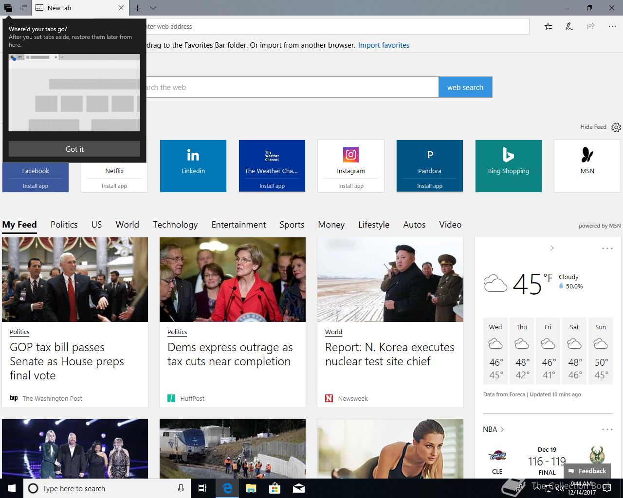Click the Edge icon in taskbar
623x498 pixels.
point(227,488)
